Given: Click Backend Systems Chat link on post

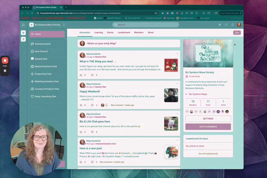Looking at the screenshot, I should pos(106,144).
